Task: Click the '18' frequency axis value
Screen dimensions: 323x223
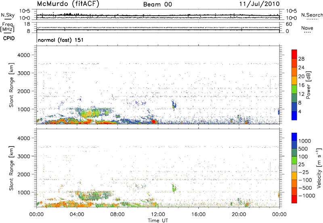Action: [27, 24]
